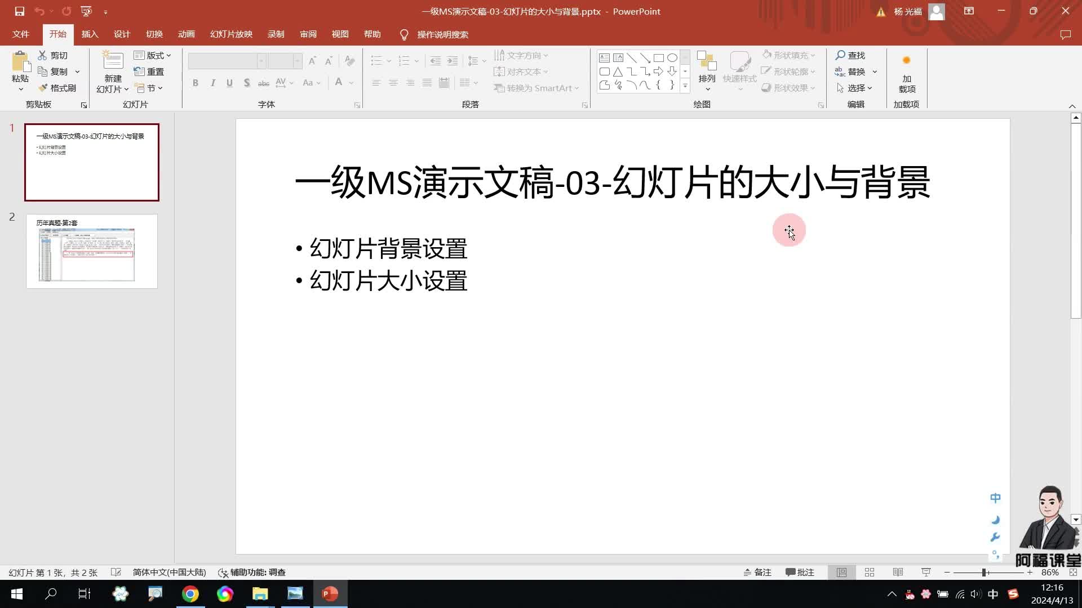The height and width of the screenshot is (608, 1082).
Task: Switch to Reading view in status bar
Action: click(898, 573)
